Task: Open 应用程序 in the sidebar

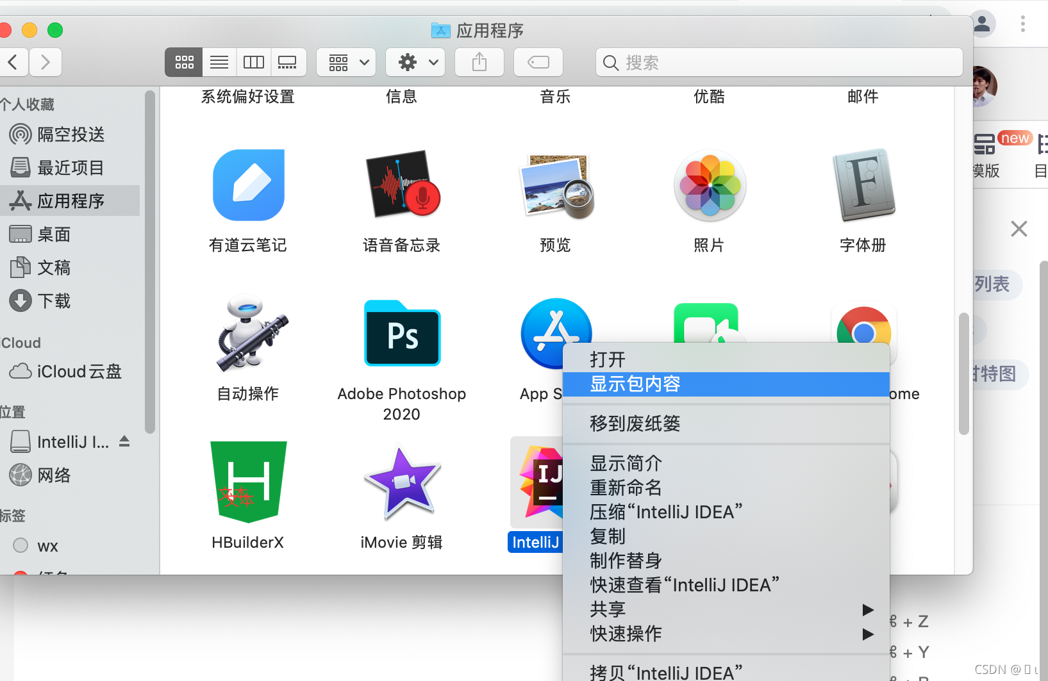Action: tap(70, 201)
